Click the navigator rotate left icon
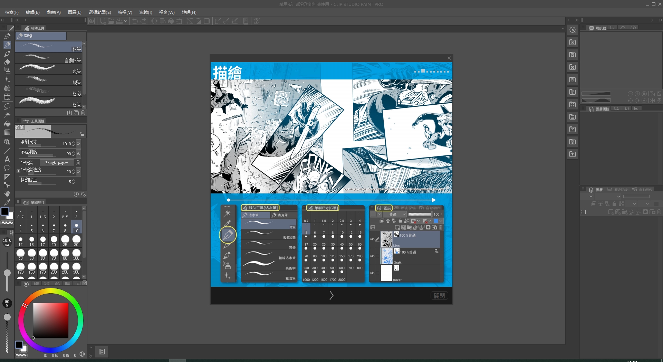This screenshot has height=362, width=663. [630, 101]
